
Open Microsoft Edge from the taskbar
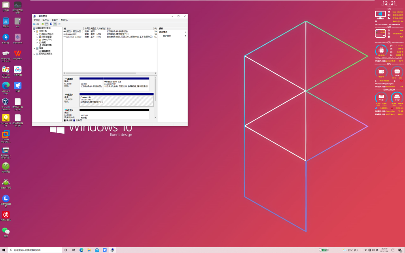point(81,250)
